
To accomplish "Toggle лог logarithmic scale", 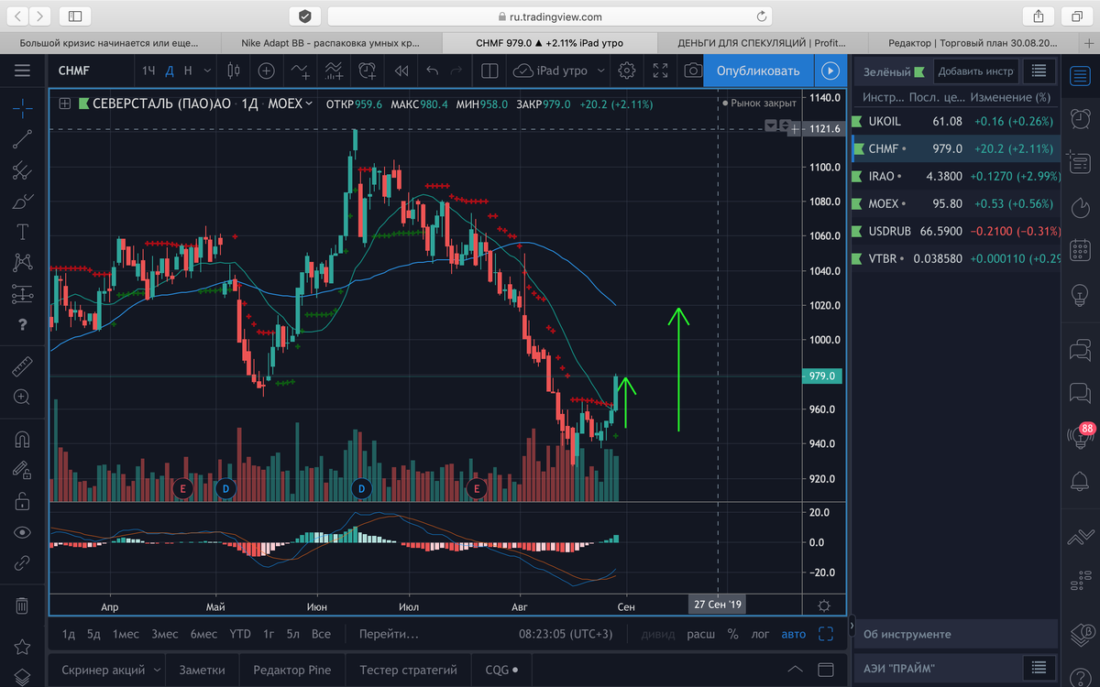I will tap(761, 634).
